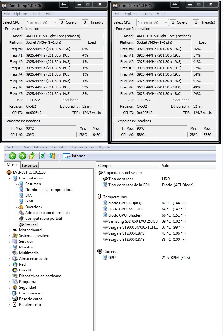Click the up-level folder arrow icon
This screenshot has width=223, height=335.
tap(32, 156)
